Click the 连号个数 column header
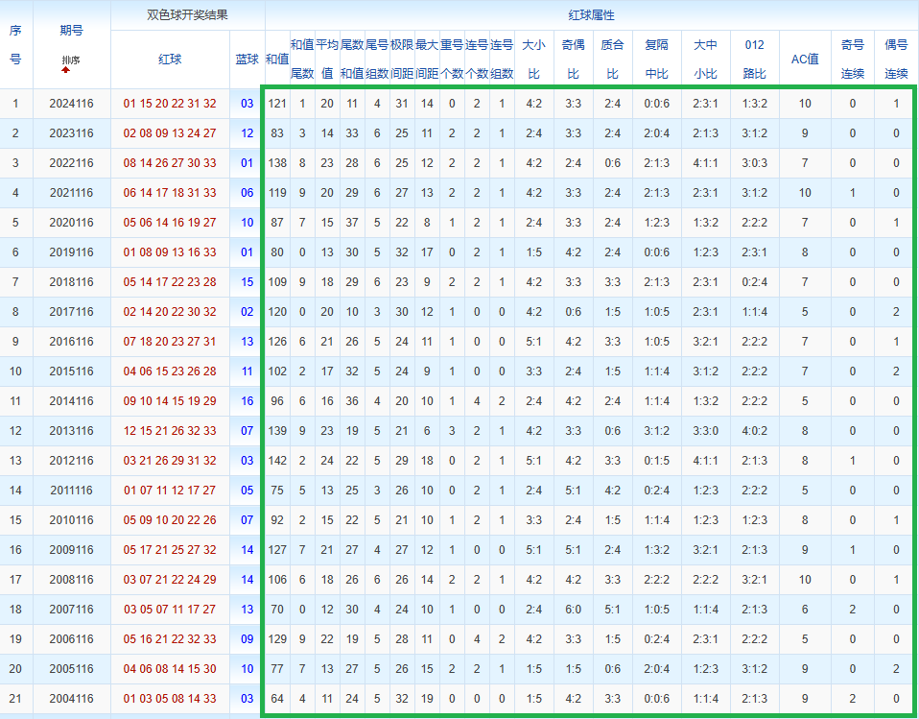Viewport: 919px width, 719px height. pos(477,60)
